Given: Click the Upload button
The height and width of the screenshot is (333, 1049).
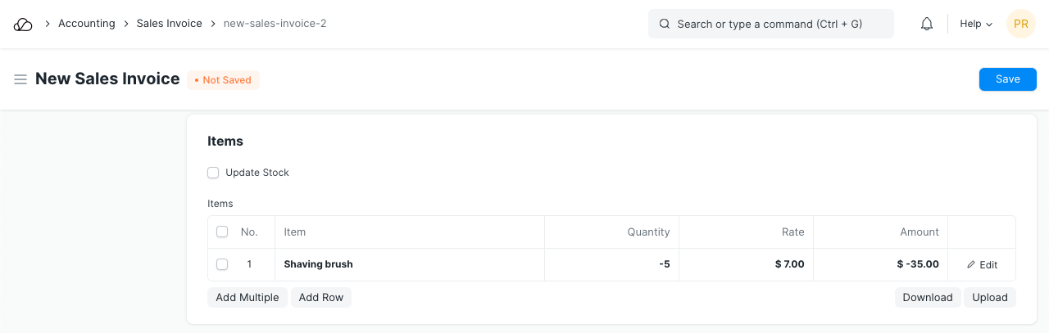Looking at the screenshot, I should click(989, 298).
